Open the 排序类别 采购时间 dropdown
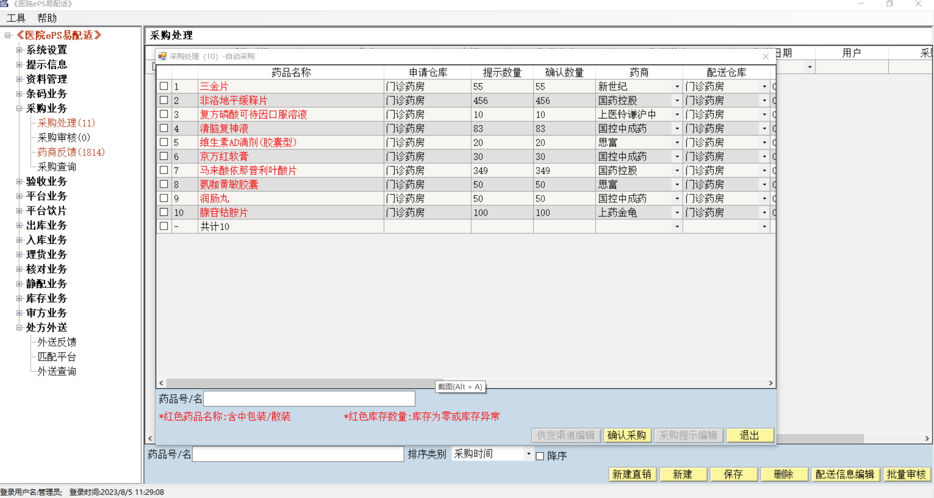The image size is (934, 498). [x=529, y=454]
